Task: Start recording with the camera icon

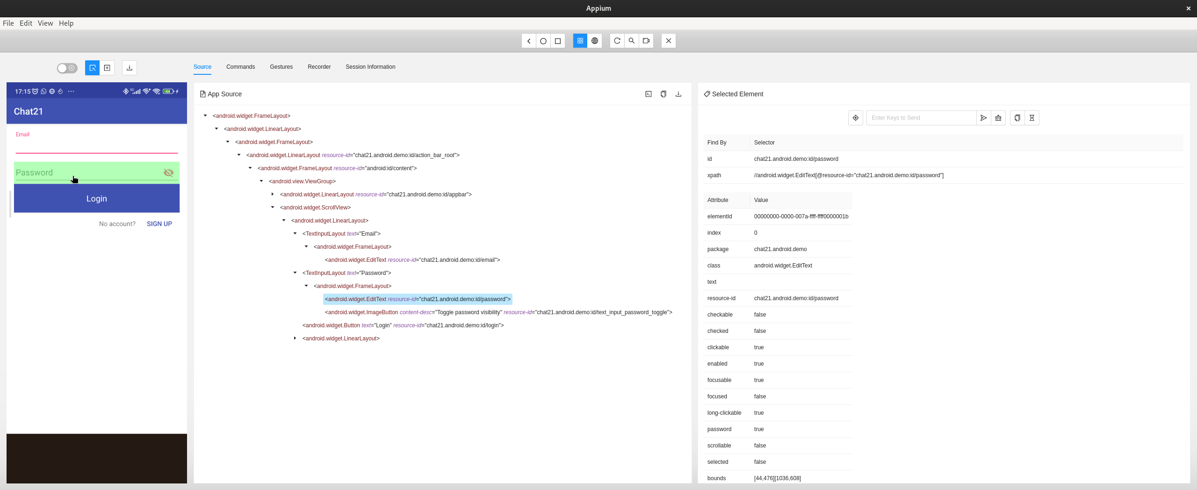Action: pos(646,41)
